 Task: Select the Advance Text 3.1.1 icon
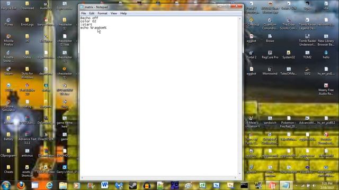point(27,138)
